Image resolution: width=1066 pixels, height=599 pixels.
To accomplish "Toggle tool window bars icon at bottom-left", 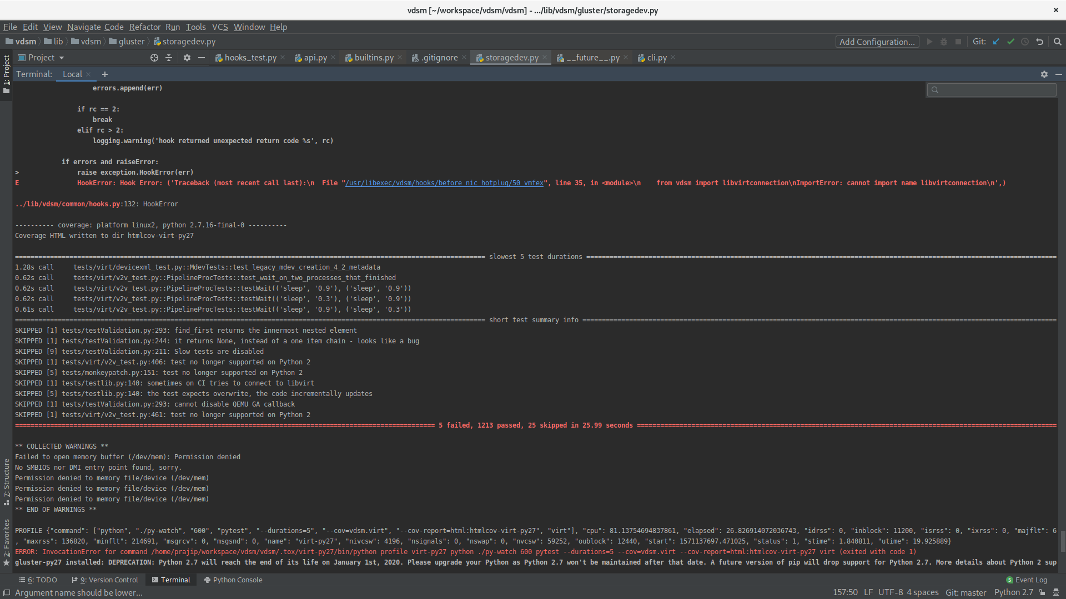I will 7,592.
